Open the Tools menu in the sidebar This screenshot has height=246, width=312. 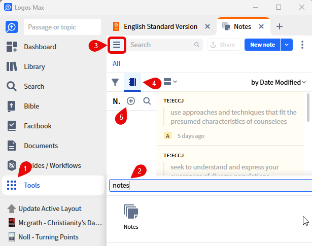[x=53, y=185]
